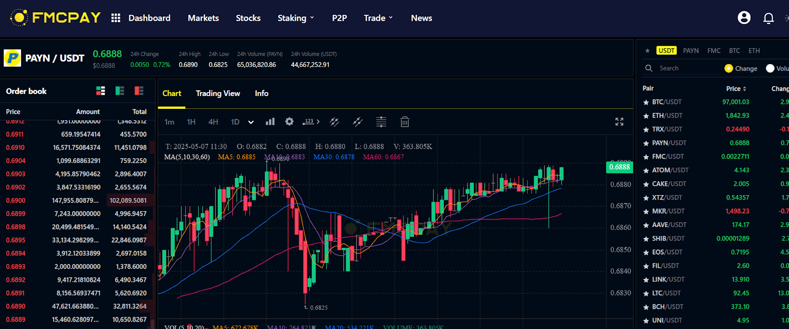This screenshot has height=329, width=789.
Task: Select the USDT market tab
Action: point(666,51)
